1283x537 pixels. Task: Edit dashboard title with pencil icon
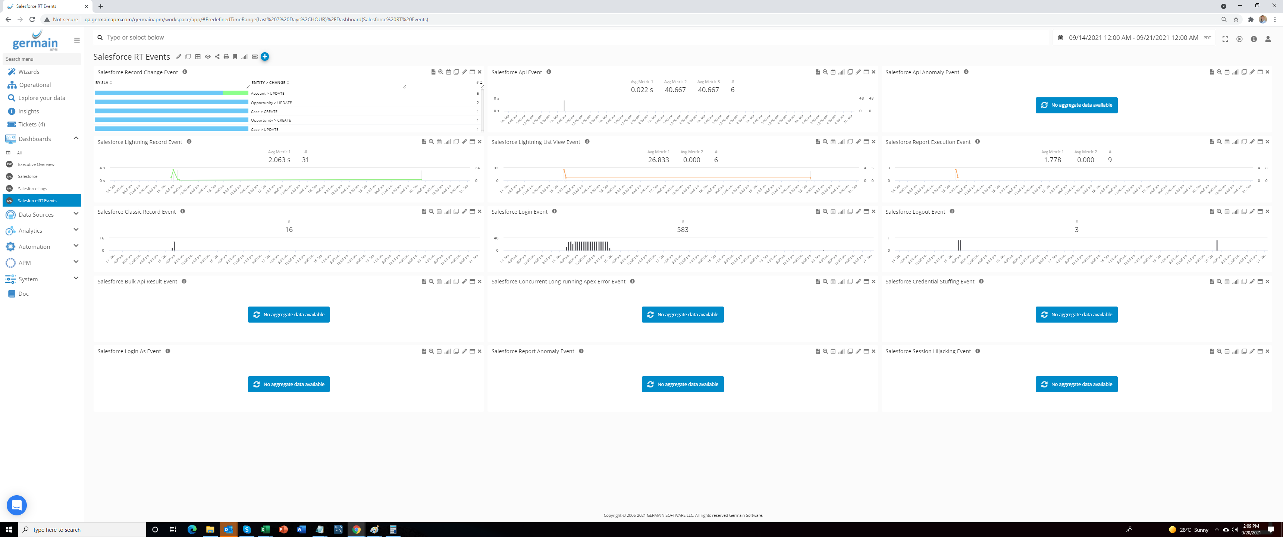click(x=179, y=57)
